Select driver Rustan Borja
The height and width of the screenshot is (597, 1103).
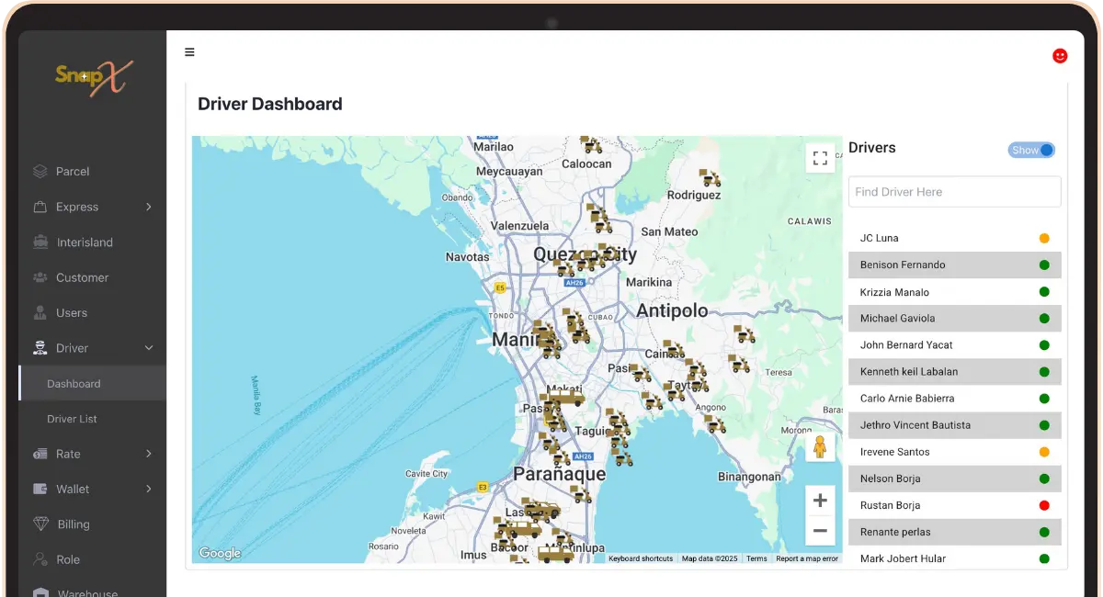pyautogui.click(x=890, y=505)
